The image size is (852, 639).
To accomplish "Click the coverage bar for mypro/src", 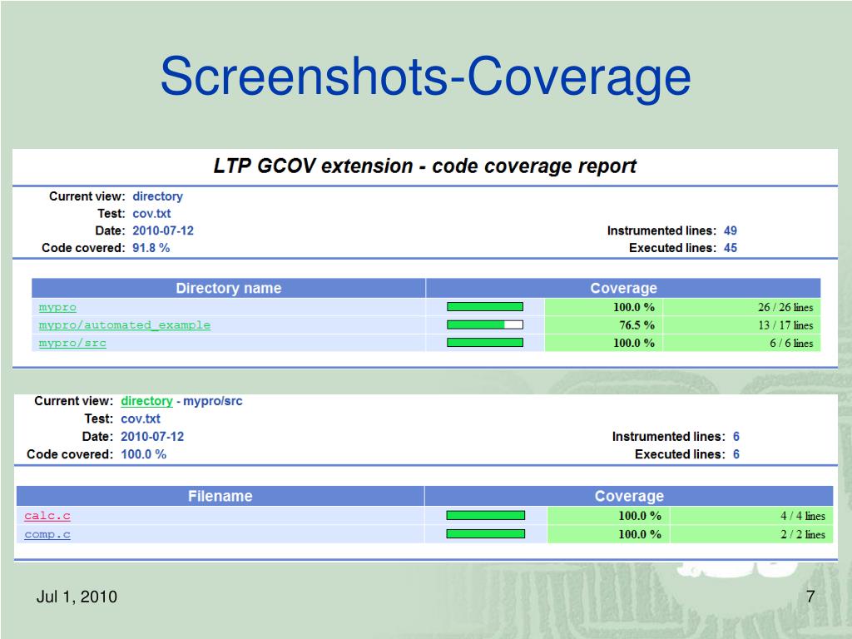I will coord(485,343).
